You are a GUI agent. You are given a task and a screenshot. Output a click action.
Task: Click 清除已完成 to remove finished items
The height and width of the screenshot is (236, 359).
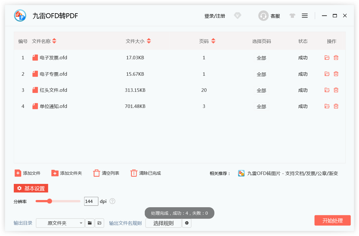pyautogui.click(x=146, y=173)
